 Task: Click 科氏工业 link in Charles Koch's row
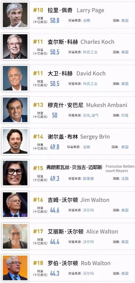coord(90,52)
